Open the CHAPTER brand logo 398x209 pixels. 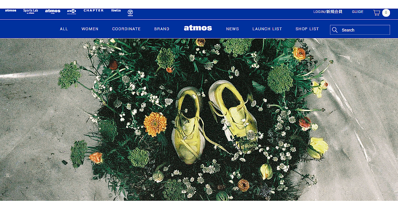[94, 11]
